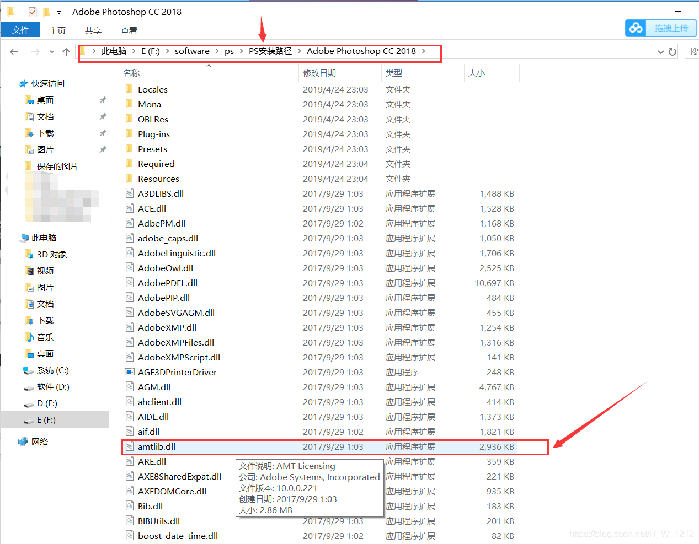Viewport: 699px width, 544px height.
Task: Select 视频 in navigation pane
Action: (45, 271)
